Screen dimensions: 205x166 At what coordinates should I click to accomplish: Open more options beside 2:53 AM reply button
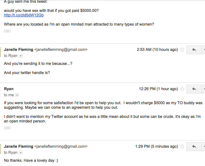pos(203,50)
